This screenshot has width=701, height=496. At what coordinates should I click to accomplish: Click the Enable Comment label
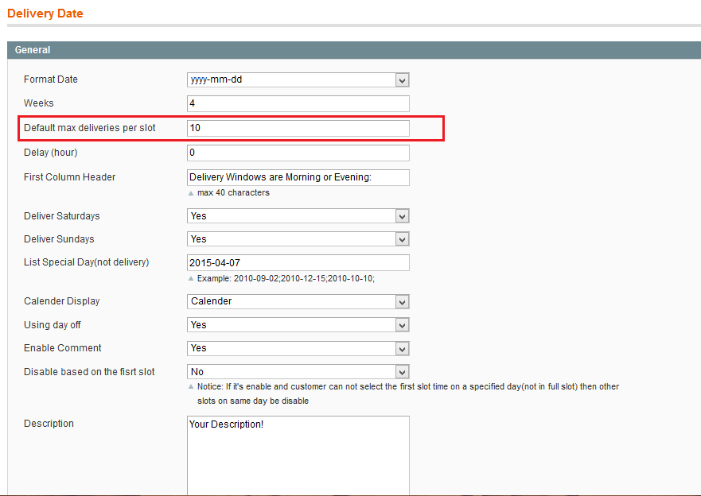coord(63,348)
